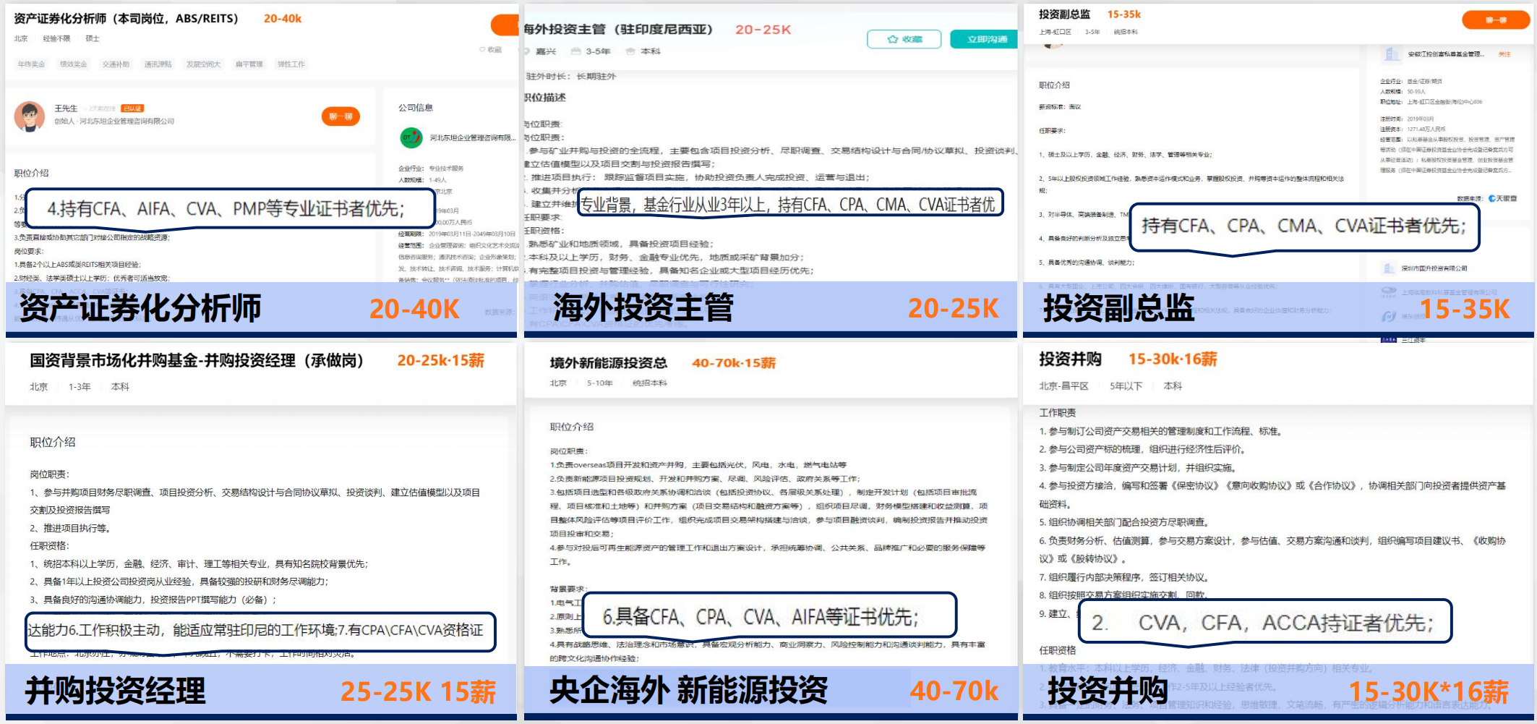This screenshot has width=1537, height=724.
Task: Click the 公司信息 section heading
Action: [x=416, y=108]
